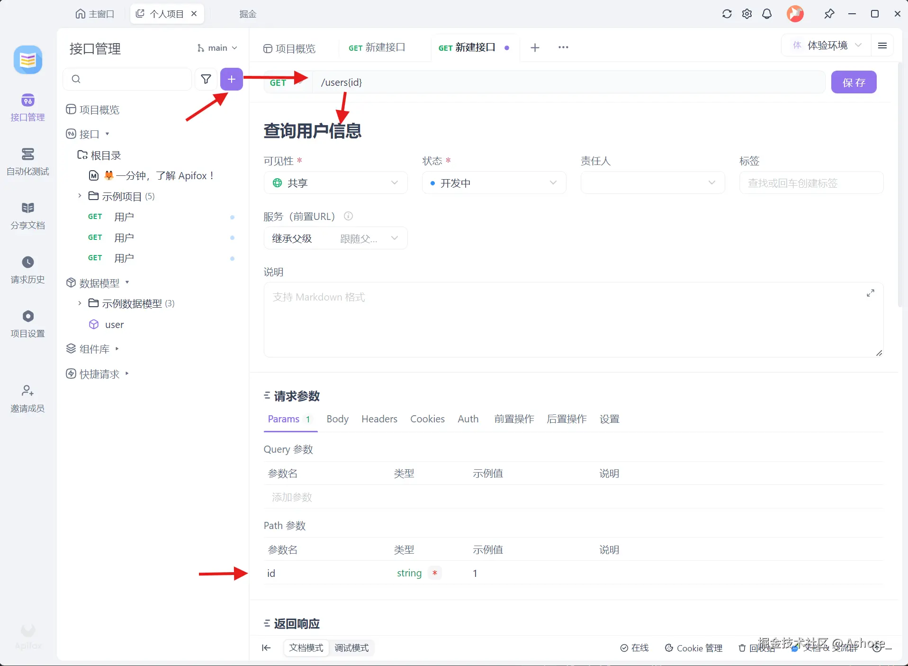Click the blue project logo icon
Viewport: 908px width, 666px height.
click(28, 60)
